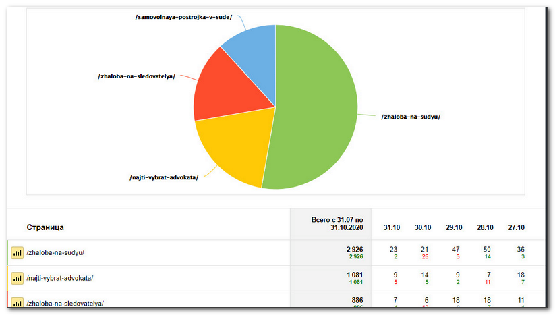Click total 1 081 for /najti-vybrat-advokata/
Screen dimensions: 555x315
pos(355,275)
